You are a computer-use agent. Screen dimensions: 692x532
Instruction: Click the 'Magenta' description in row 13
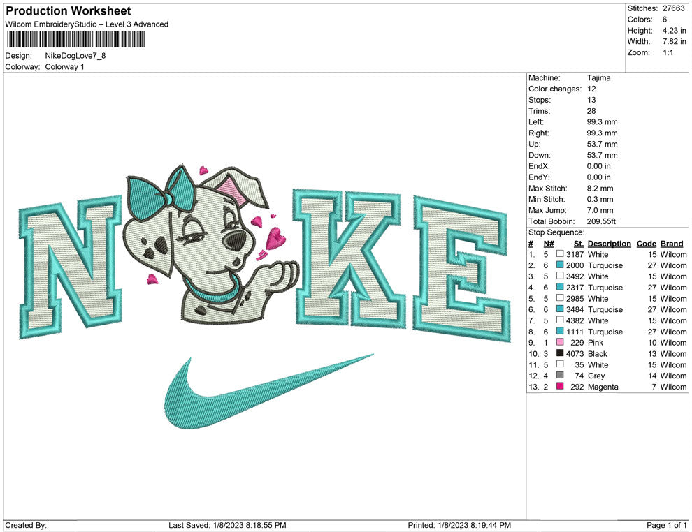click(603, 387)
